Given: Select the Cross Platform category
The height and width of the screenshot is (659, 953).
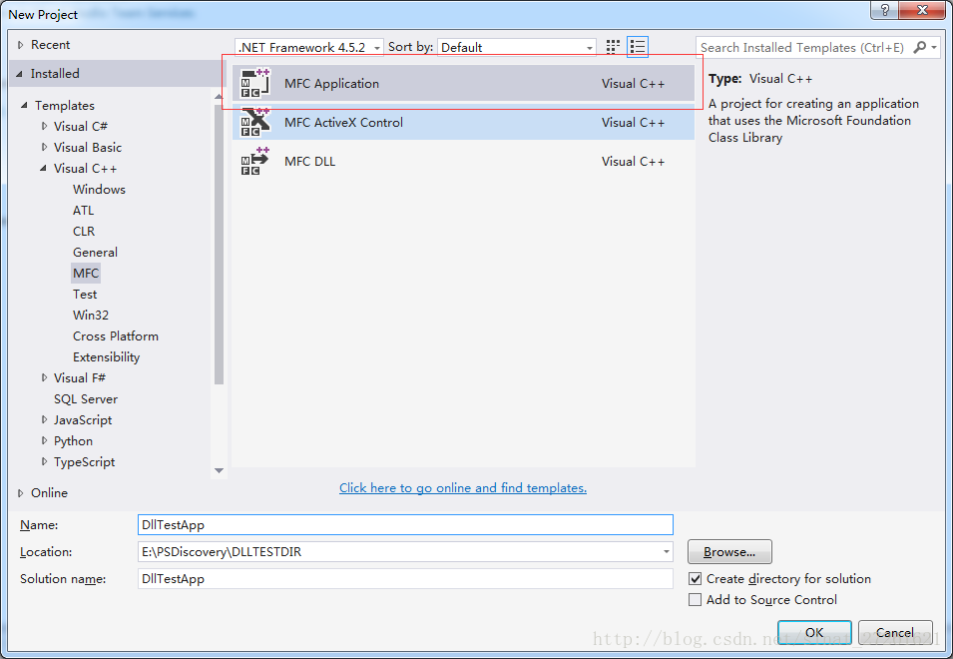Looking at the screenshot, I should click(x=116, y=336).
